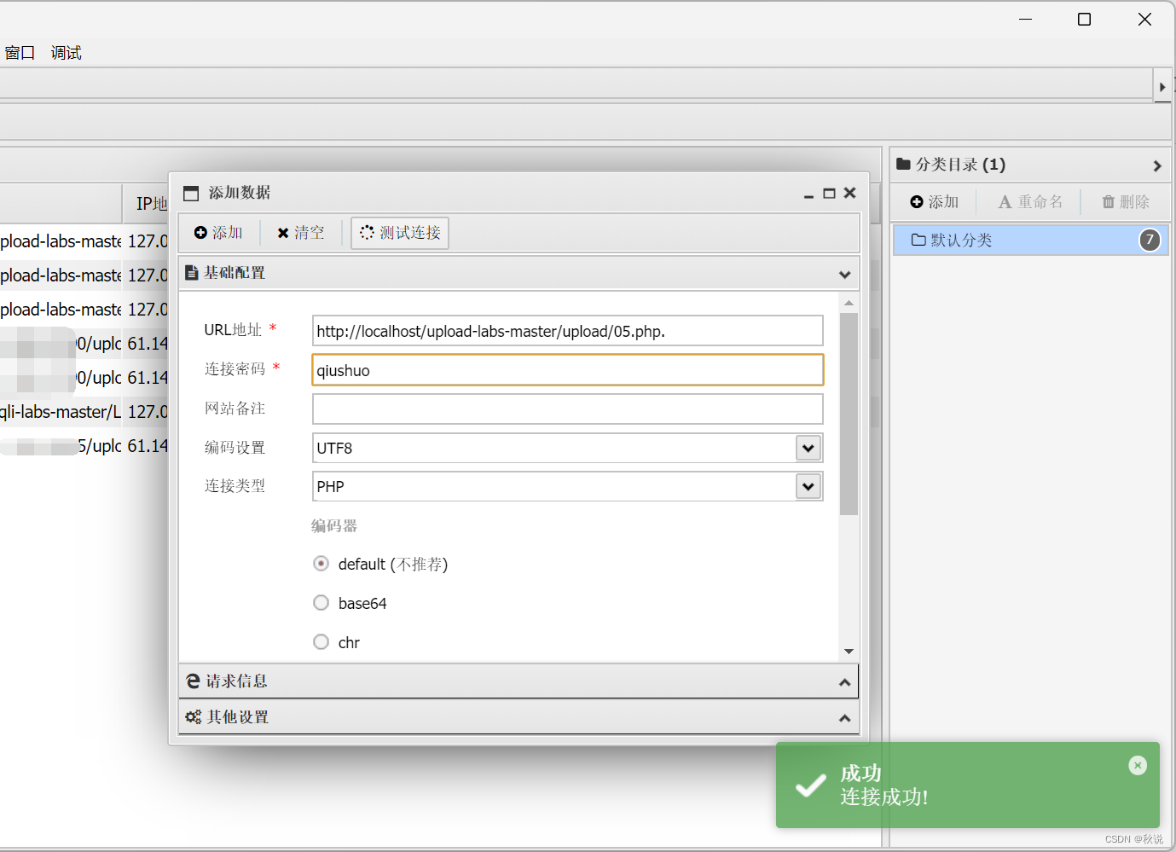
Task: Click the 清空 clear button
Action: pyautogui.click(x=301, y=233)
